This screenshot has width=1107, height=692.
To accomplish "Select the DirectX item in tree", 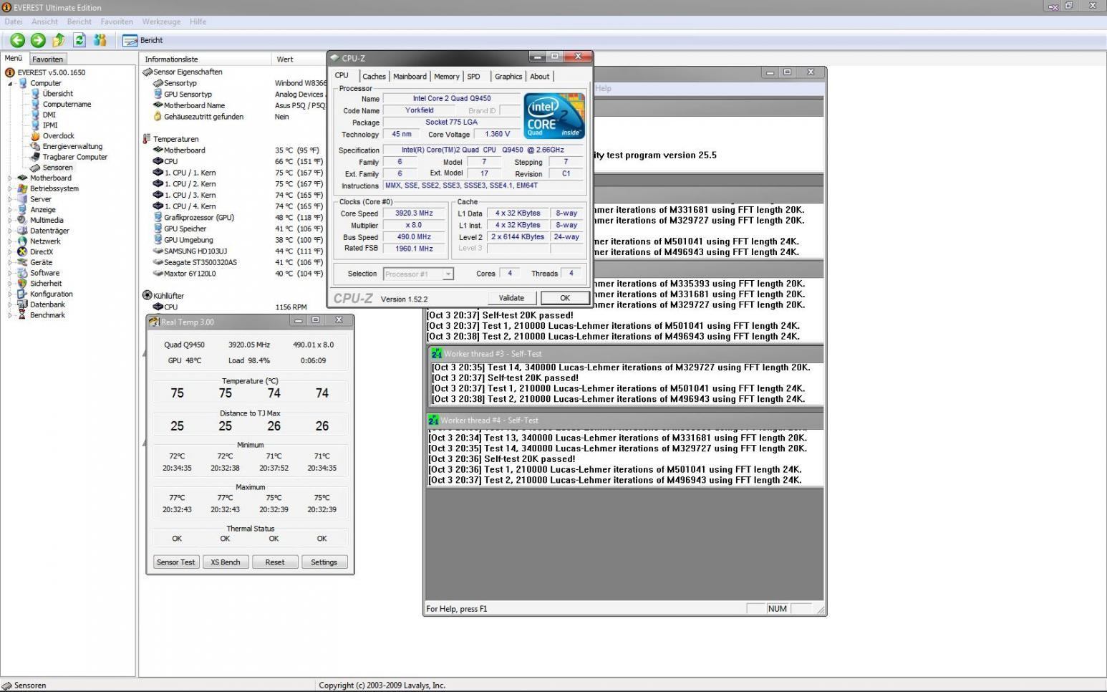I will (41, 251).
